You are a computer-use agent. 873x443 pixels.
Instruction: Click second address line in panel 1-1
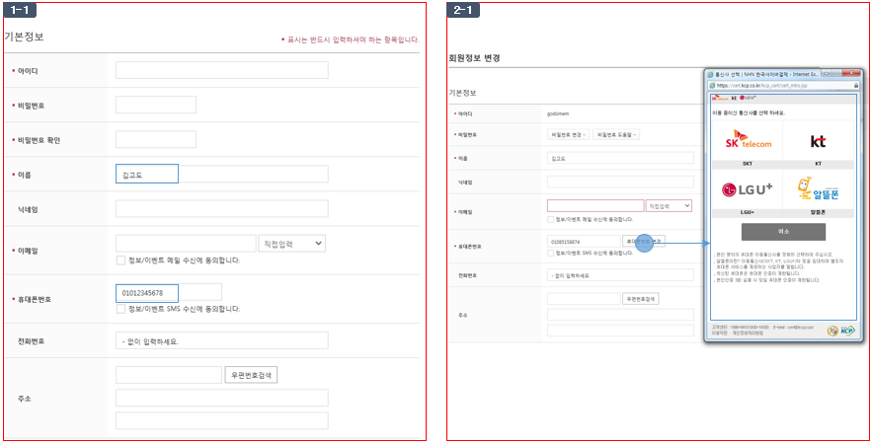coord(222,420)
